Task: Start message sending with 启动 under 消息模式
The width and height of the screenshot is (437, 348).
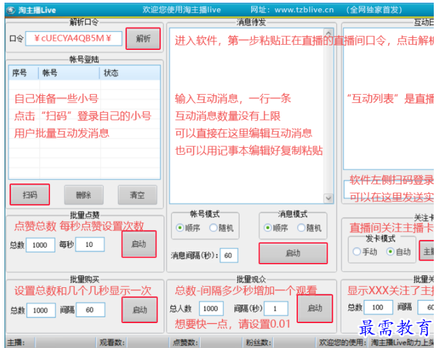Action: (x=293, y=253)
